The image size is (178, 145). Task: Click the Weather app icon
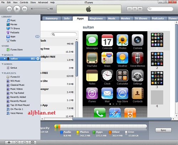[x=122, y=58]
